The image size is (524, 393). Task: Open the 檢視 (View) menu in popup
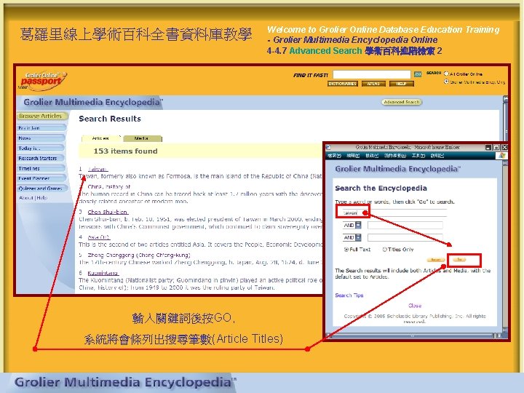(372, 156)
